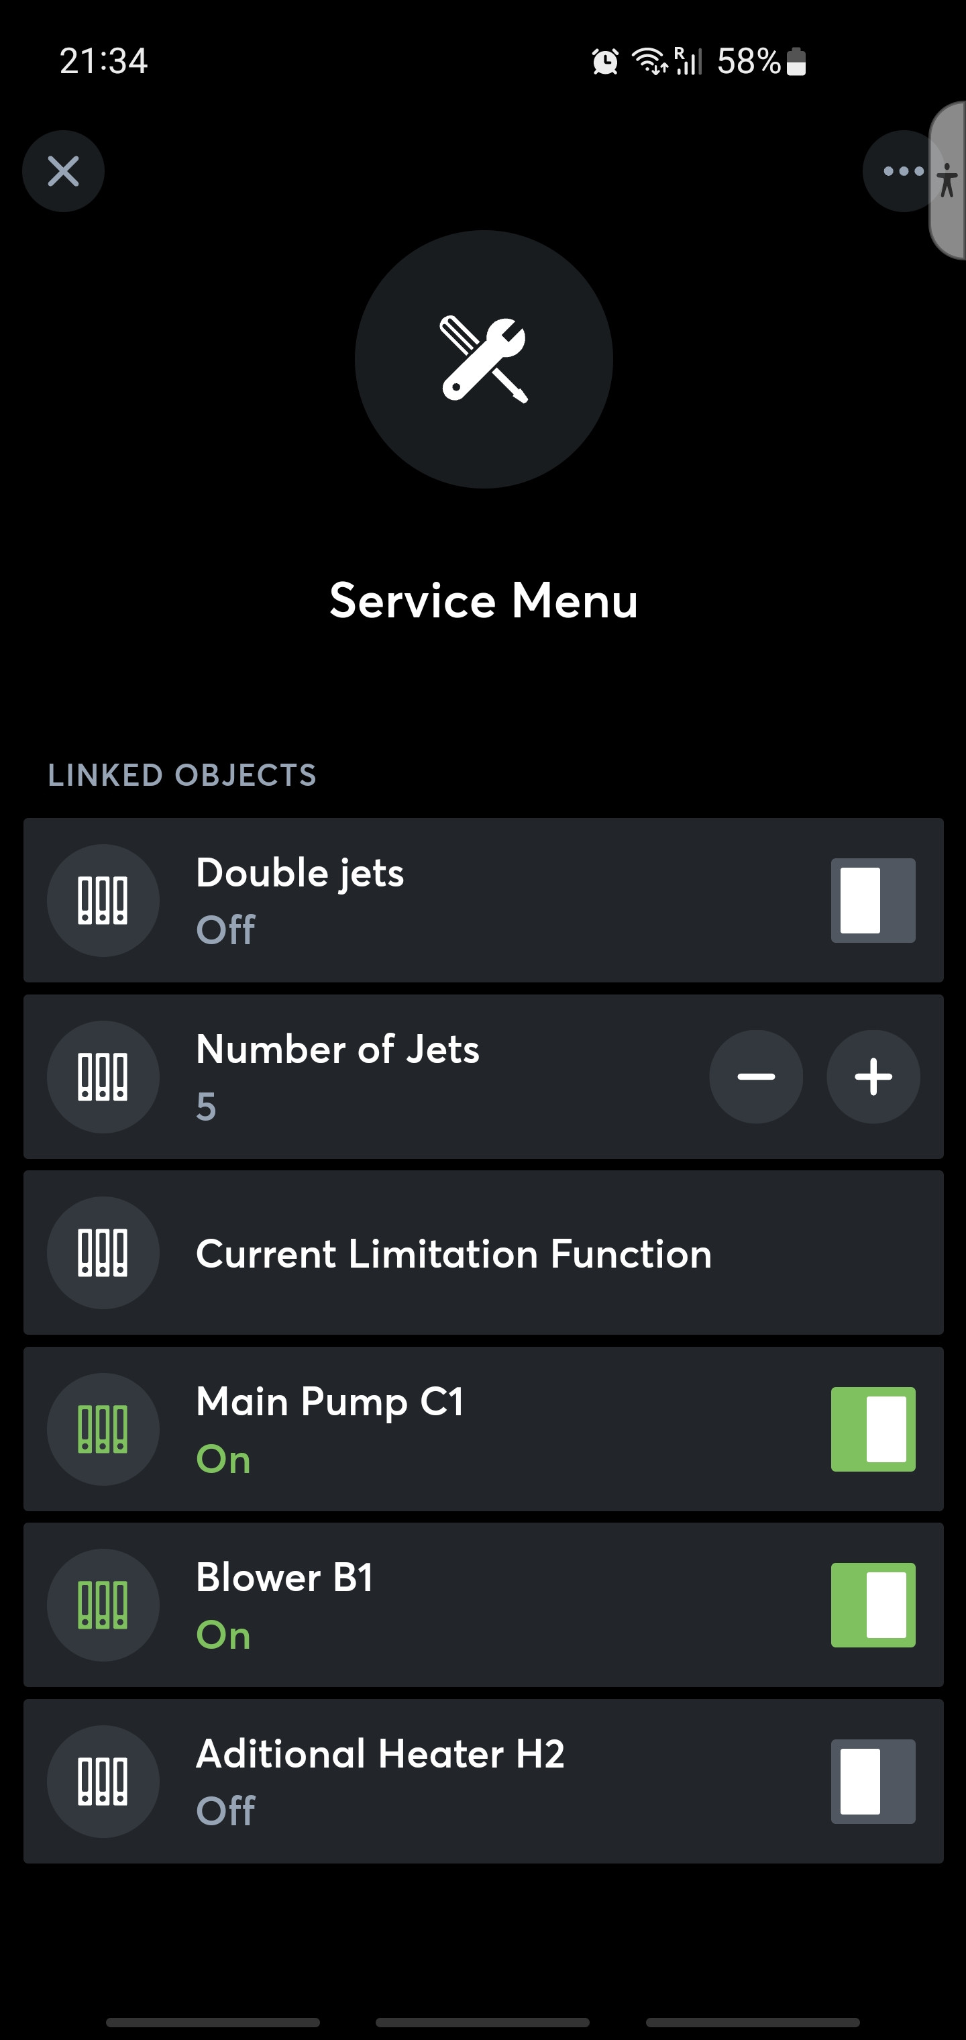966x2040 pixels.
Task: Tap the Number of Jets row icon
Action: [103, 1076]
